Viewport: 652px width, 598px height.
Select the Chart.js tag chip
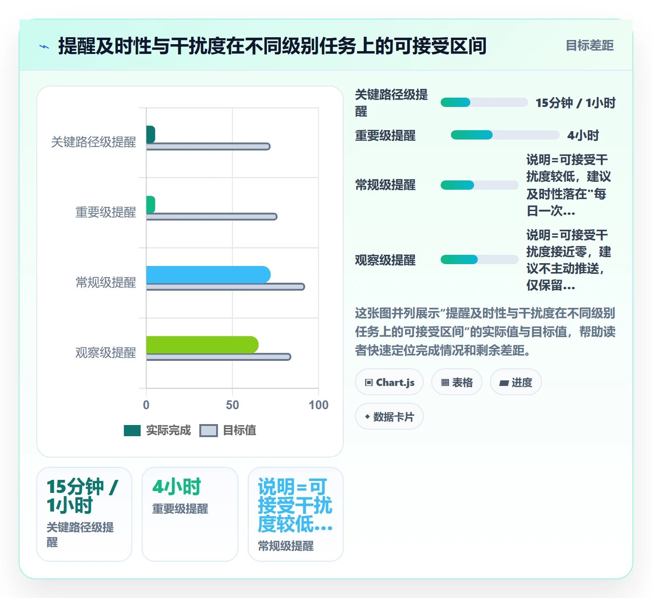coord(389,382)
